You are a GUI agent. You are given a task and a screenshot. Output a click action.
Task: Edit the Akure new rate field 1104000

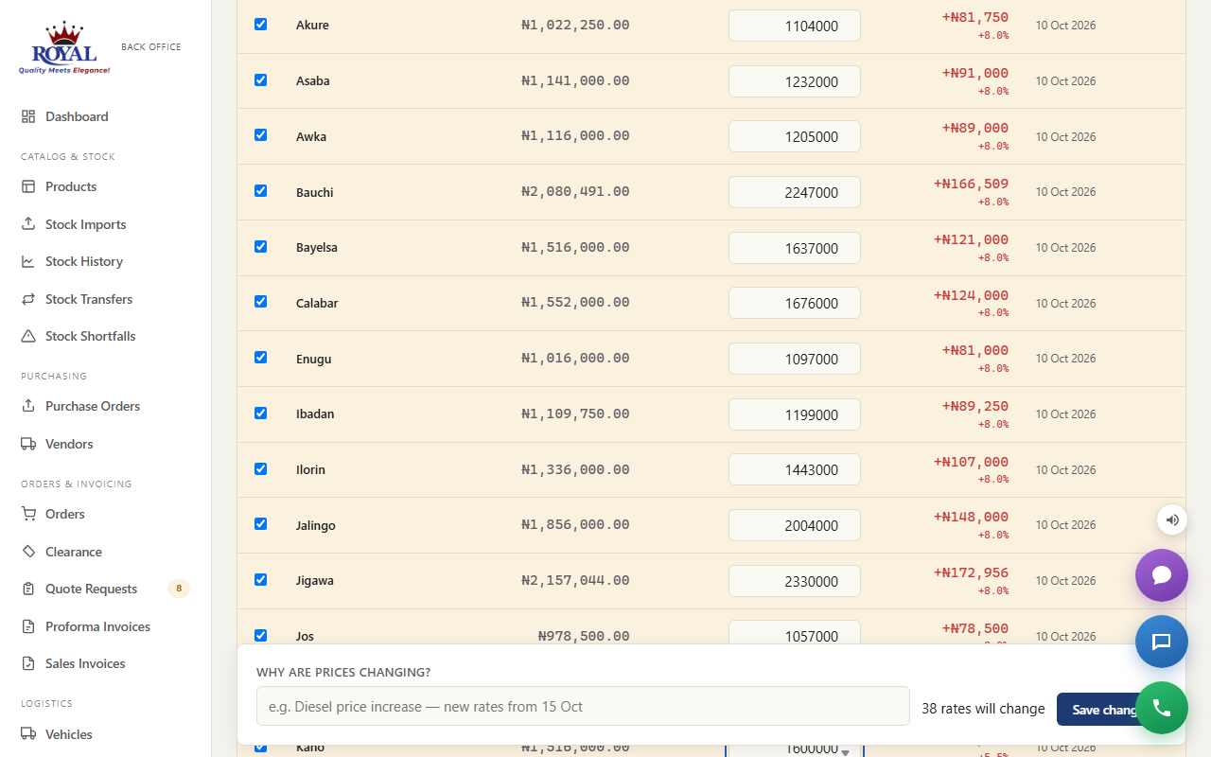[795, 26]
